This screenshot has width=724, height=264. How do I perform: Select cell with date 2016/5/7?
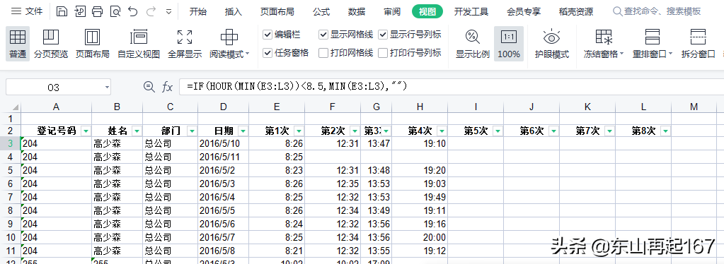pos(224,238)
